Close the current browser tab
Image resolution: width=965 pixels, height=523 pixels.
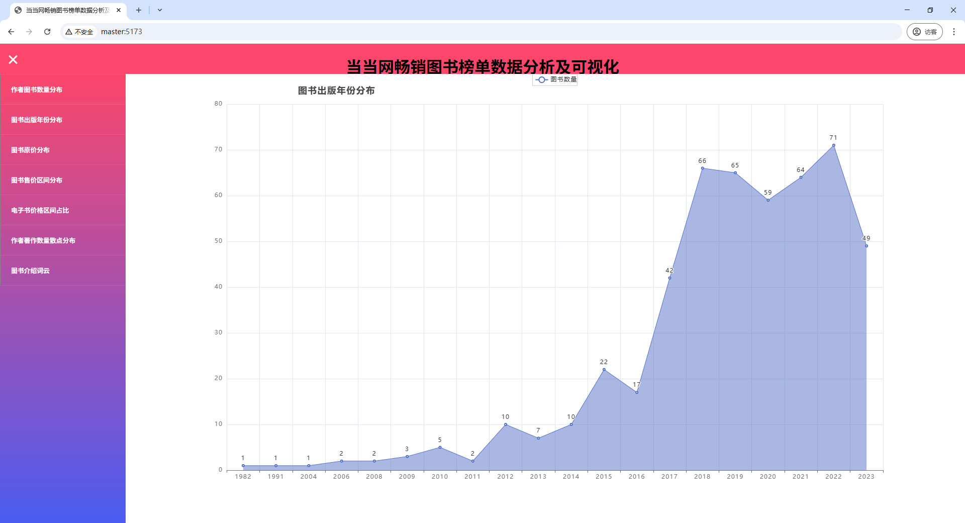(x=119, y=10)
